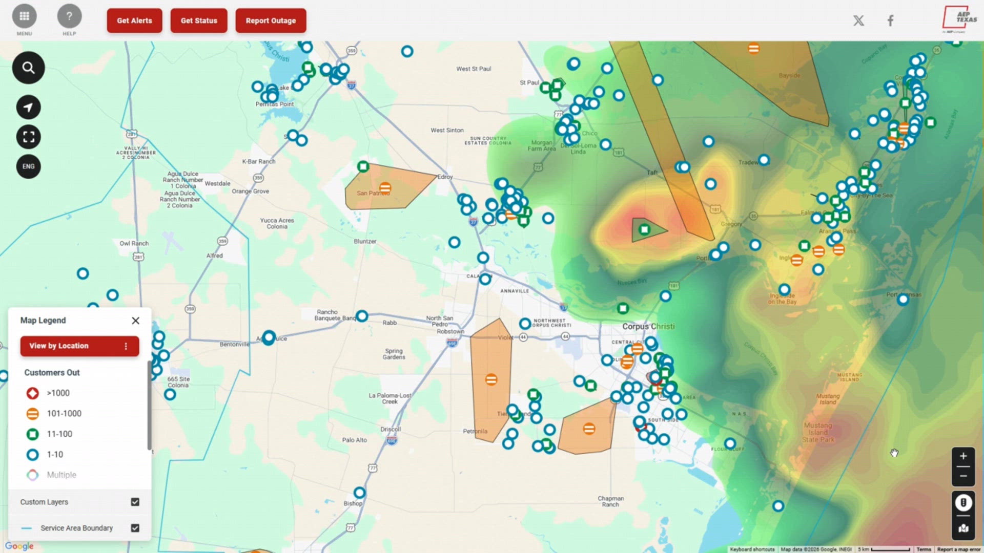The height and width of the screenshot is (553, 984).
Task: Open the Terms link
Action: click(x=924, y=549)
